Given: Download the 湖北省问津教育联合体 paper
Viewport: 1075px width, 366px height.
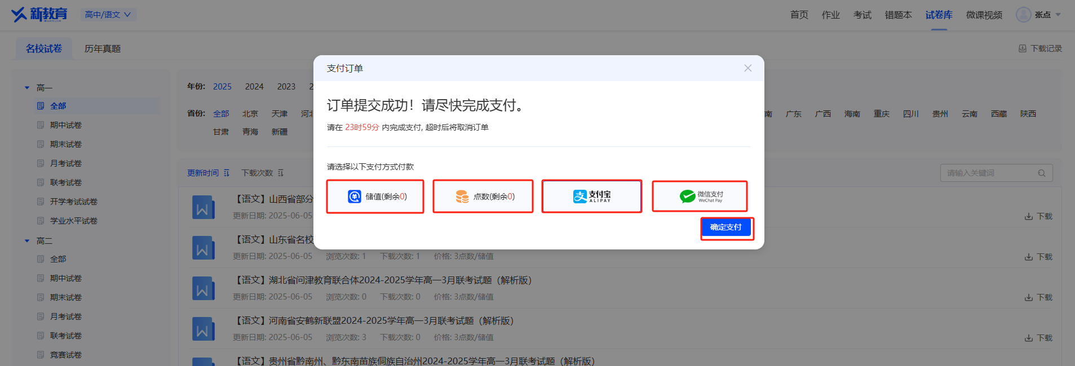Looking at the screenshot, I should pos(1038,297).
